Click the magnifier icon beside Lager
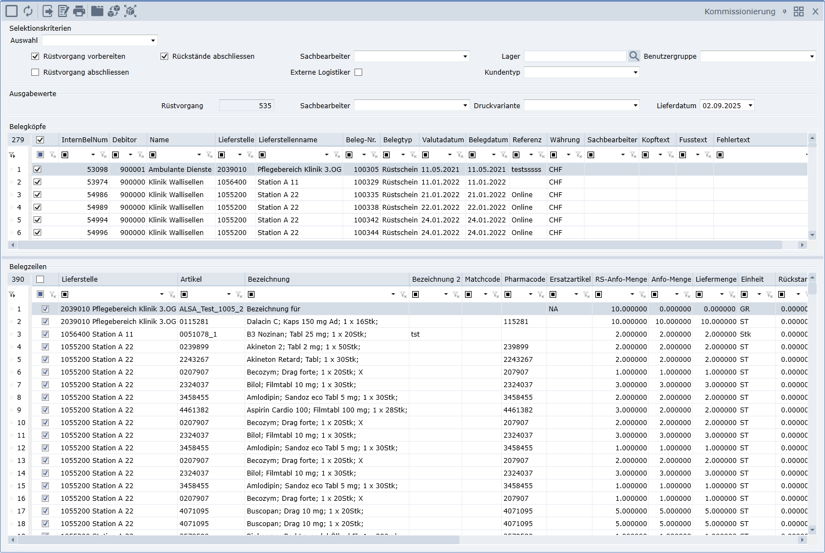 (x=634, y=56)
